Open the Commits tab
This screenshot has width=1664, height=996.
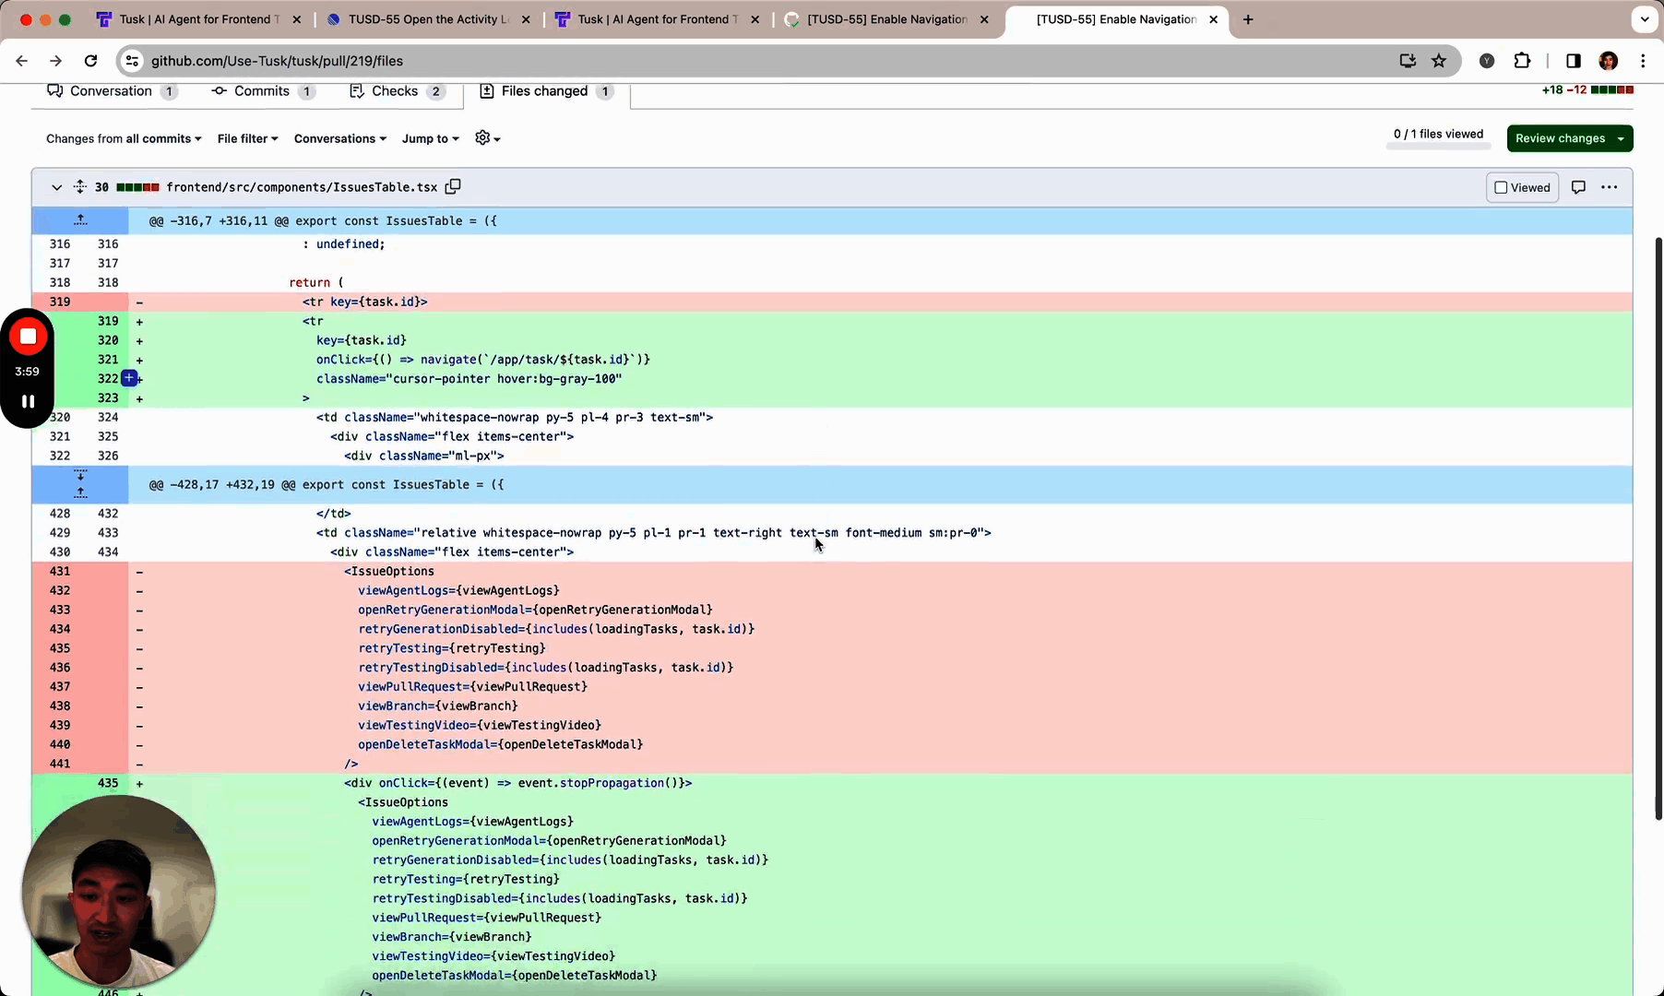262,91
